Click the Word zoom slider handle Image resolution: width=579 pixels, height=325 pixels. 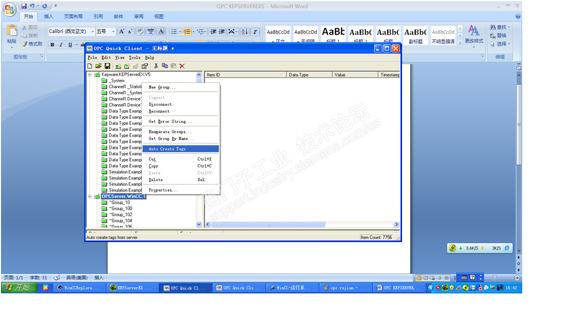(x=495, y=277)
